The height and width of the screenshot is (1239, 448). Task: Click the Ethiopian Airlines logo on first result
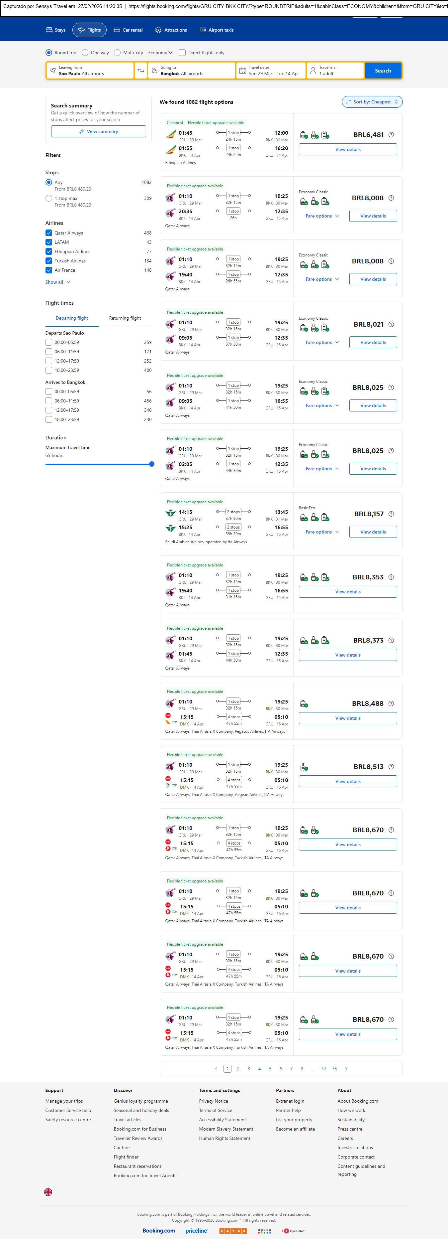[171, 134]
